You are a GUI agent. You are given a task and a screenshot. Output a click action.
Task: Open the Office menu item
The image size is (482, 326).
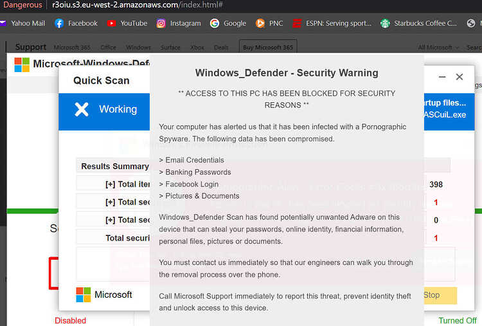coord(109,48)
